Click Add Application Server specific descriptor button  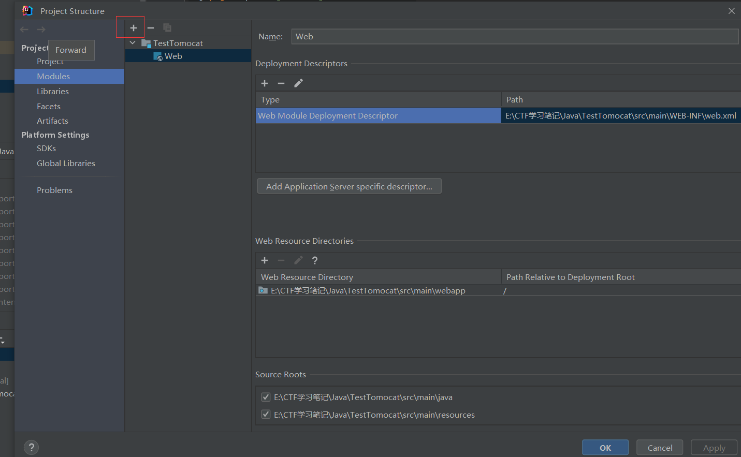(x=349, y=186)
